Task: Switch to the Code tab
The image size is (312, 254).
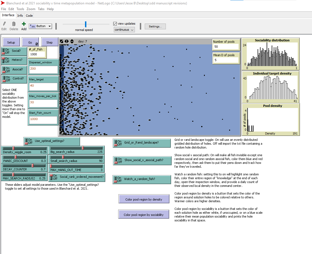Action: 29,15
